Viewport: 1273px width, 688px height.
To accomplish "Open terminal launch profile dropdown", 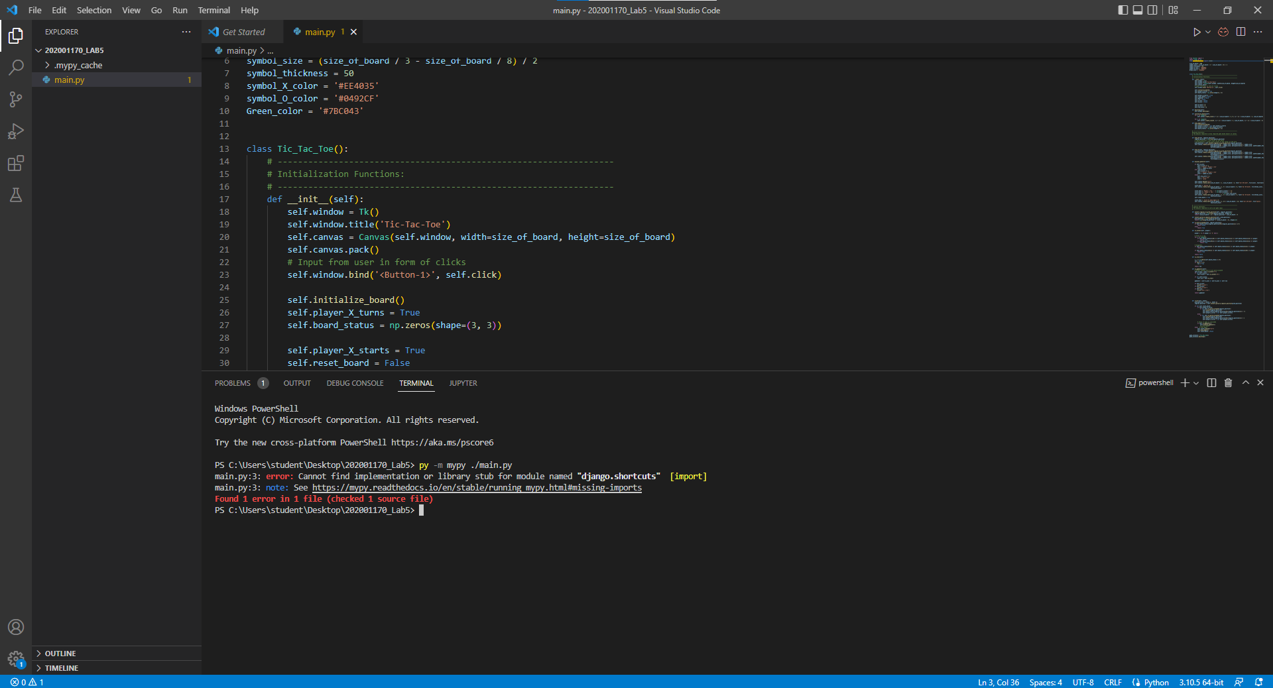I will 1196,383.
